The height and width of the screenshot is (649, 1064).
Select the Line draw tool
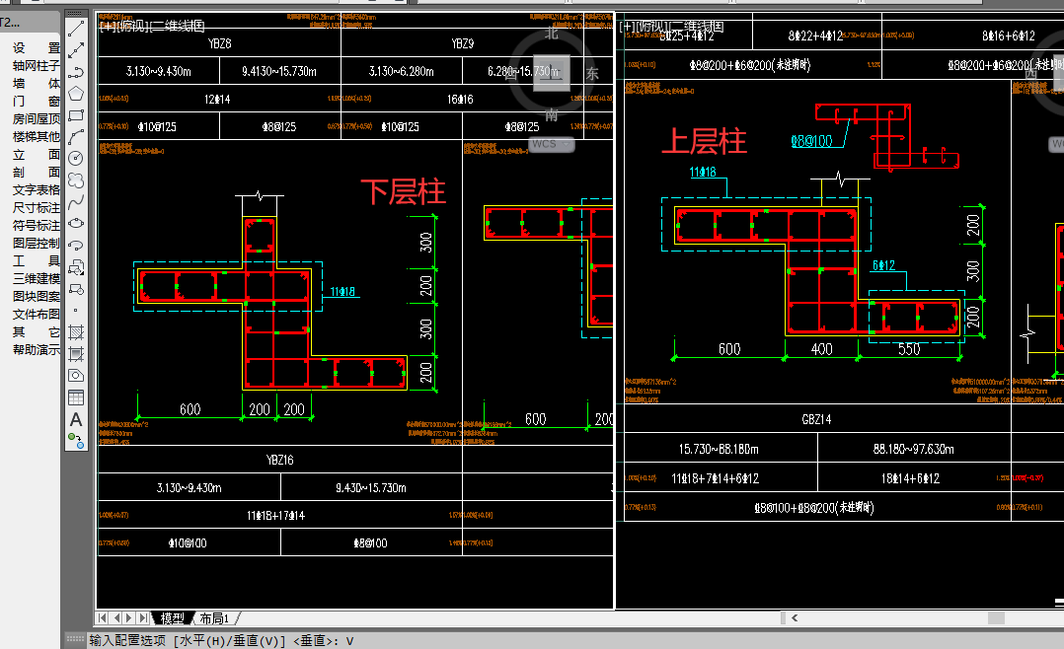76,29
